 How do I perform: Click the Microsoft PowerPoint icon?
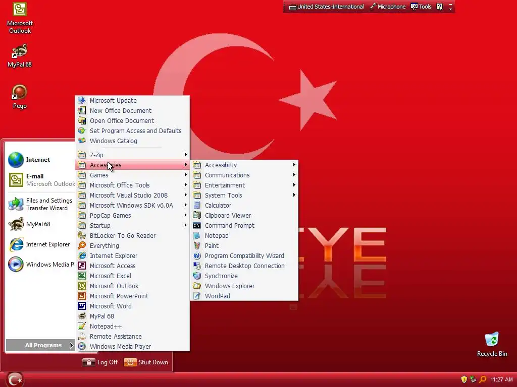point(82,296)
